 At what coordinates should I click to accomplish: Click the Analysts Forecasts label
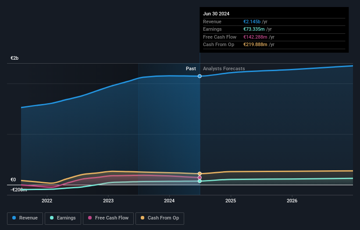[224, 68]
